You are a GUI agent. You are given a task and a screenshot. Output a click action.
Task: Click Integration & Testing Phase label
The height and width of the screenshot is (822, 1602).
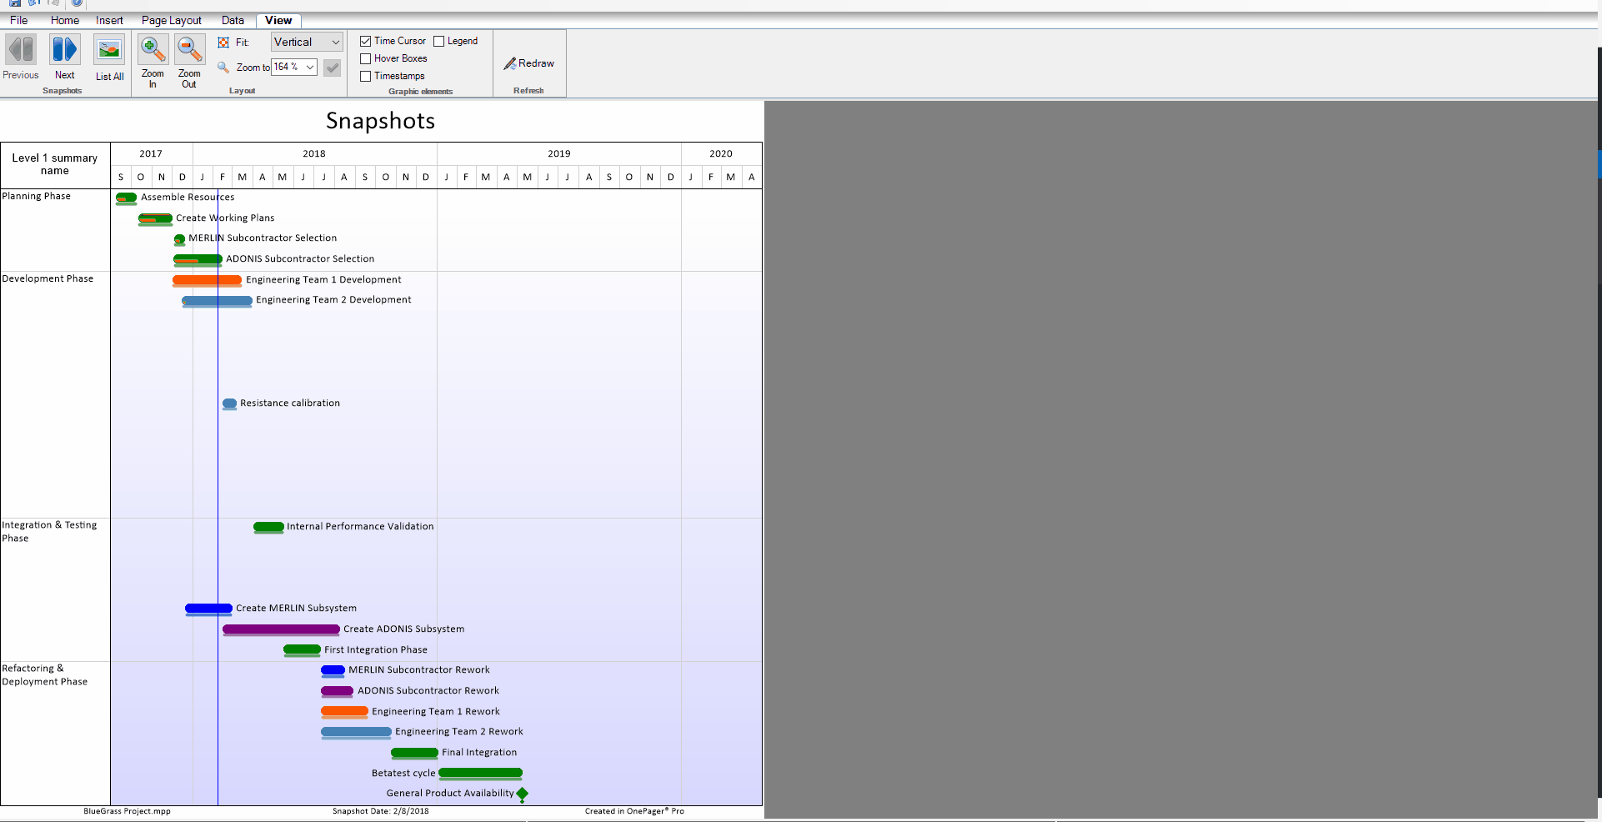pyautogui.click(x=49, y=531)
